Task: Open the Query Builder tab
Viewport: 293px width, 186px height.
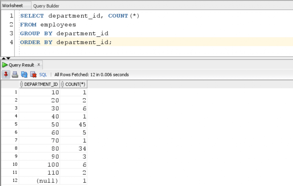Action: pyautogui.click(x=46, y=5)
